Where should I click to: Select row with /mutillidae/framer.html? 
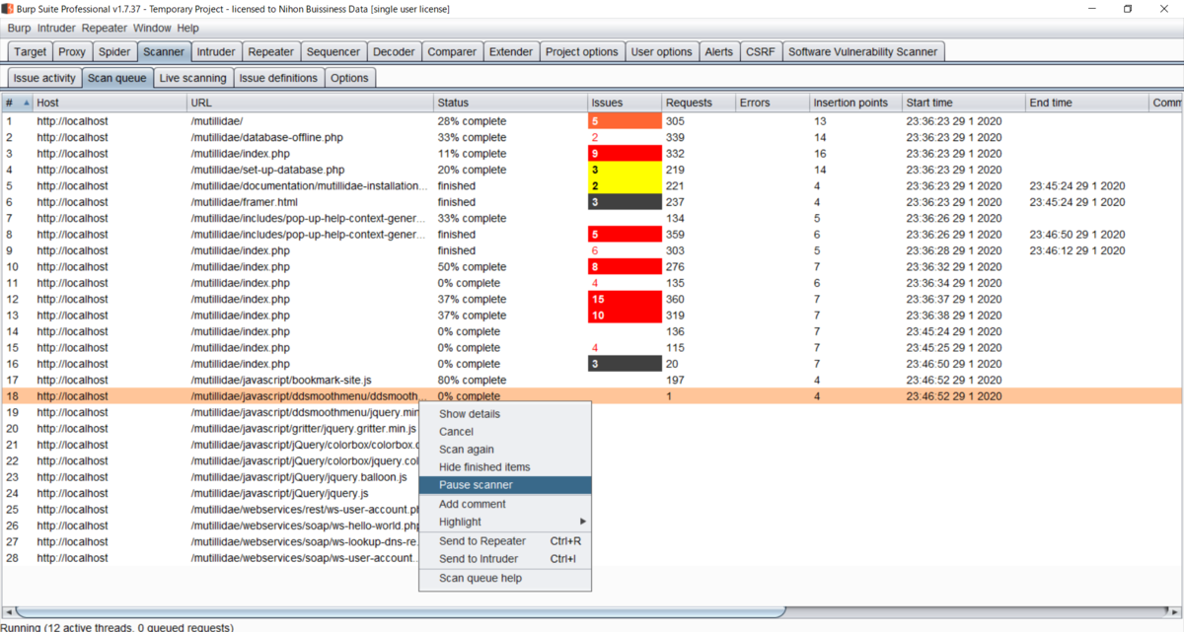click(592, 202)
